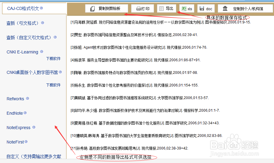This screenshot has height=163, width=274.
Task: Click the printer icon on 打印 button
Action: point(138,8)
